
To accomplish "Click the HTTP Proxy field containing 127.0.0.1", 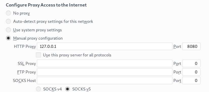I will (x=105, y=46).
